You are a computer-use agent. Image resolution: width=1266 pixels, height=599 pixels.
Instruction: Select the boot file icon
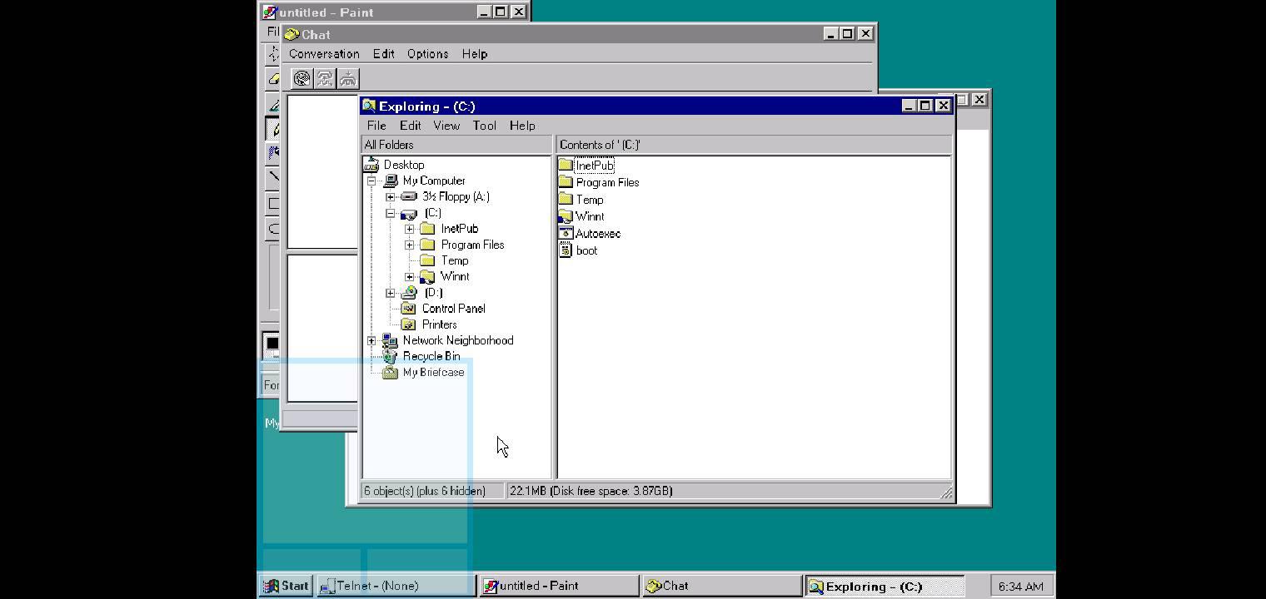[566, 250]
